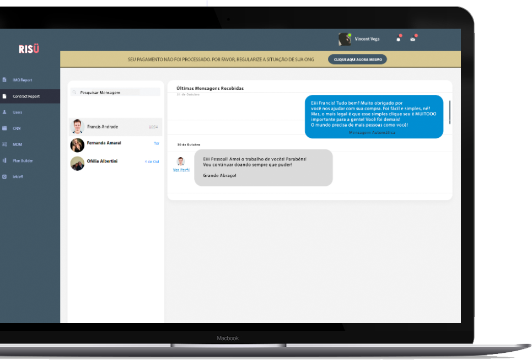The height and width of the screenshot is (360, 532).
Task: Open the last sidebar item below Plan Builder
Action: pos(18,176)
